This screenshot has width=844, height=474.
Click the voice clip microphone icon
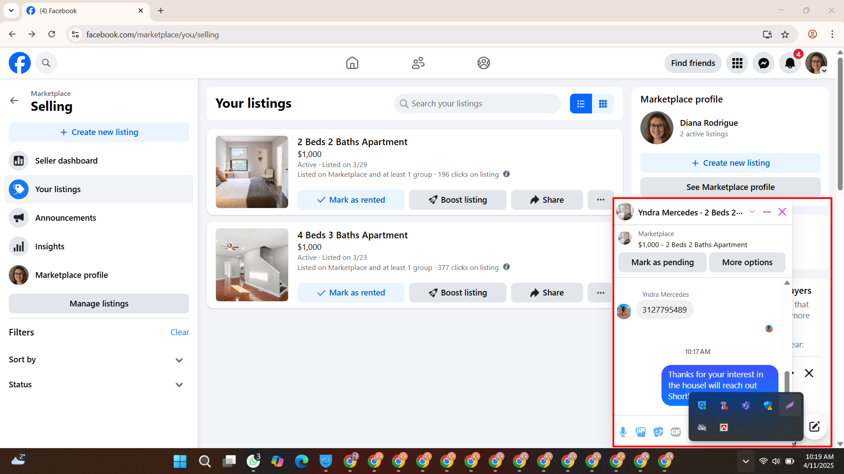[623, 432]
